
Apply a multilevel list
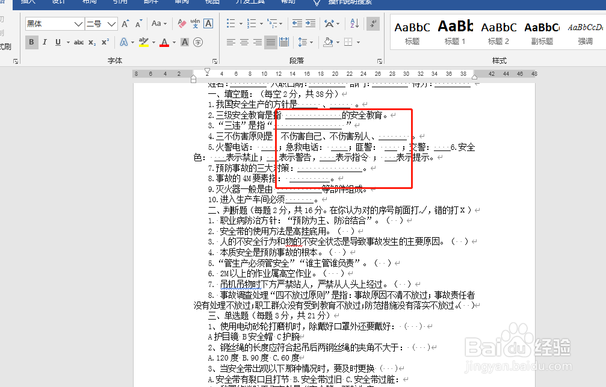272,23
